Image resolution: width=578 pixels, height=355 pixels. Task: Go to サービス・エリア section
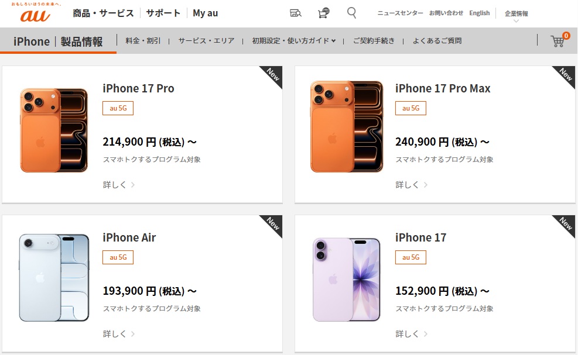point(206,40)
